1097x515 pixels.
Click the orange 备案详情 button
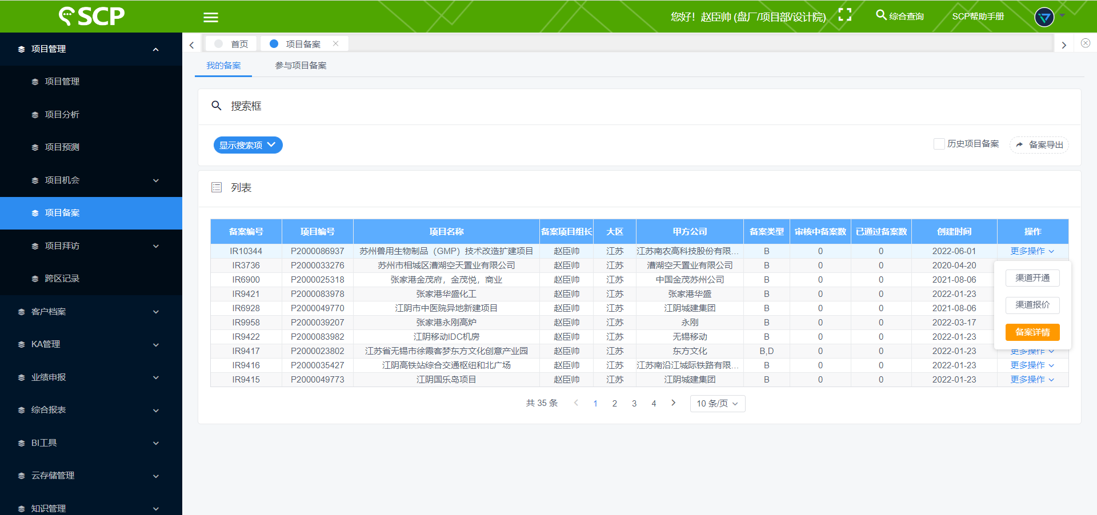pos(1032,332)
